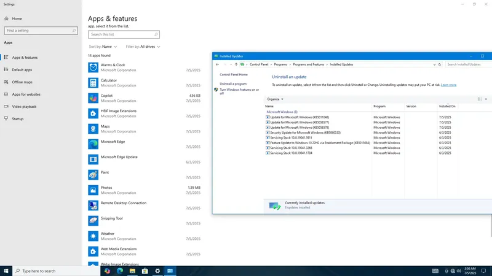Select Remote Desktop Connection app icon
Viewport: 492px width, 276px height.
coord(93,205)
